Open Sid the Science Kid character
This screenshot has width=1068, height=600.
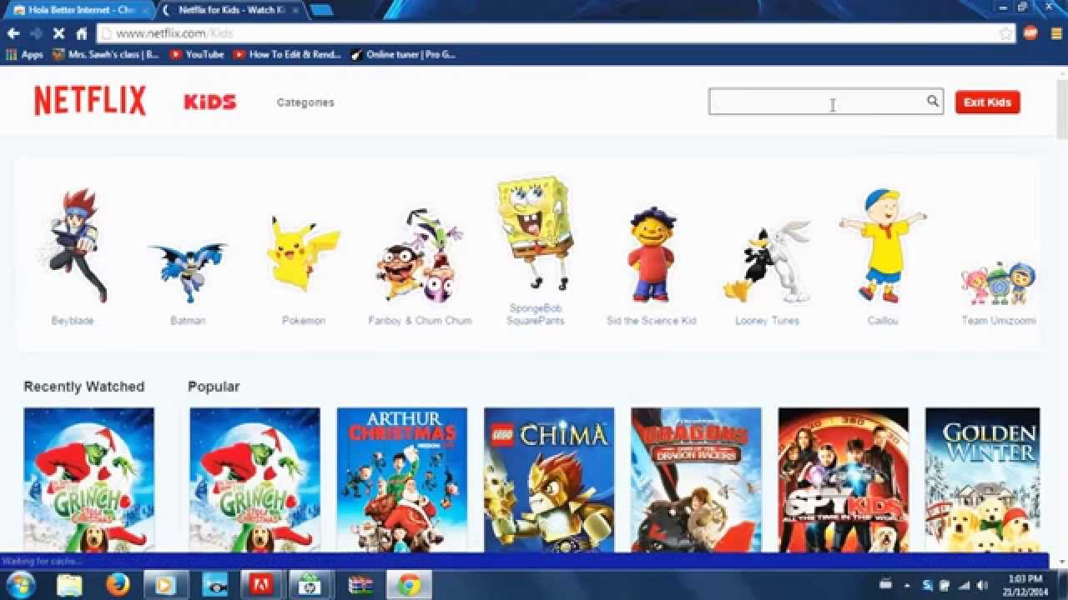pyautogui.click(x=651, y=267)
